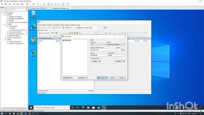The height and width of the screenshot is (115, 204).
Task: Open File Explorer from the guest taskbar
Action: click(x=88, y=107)
